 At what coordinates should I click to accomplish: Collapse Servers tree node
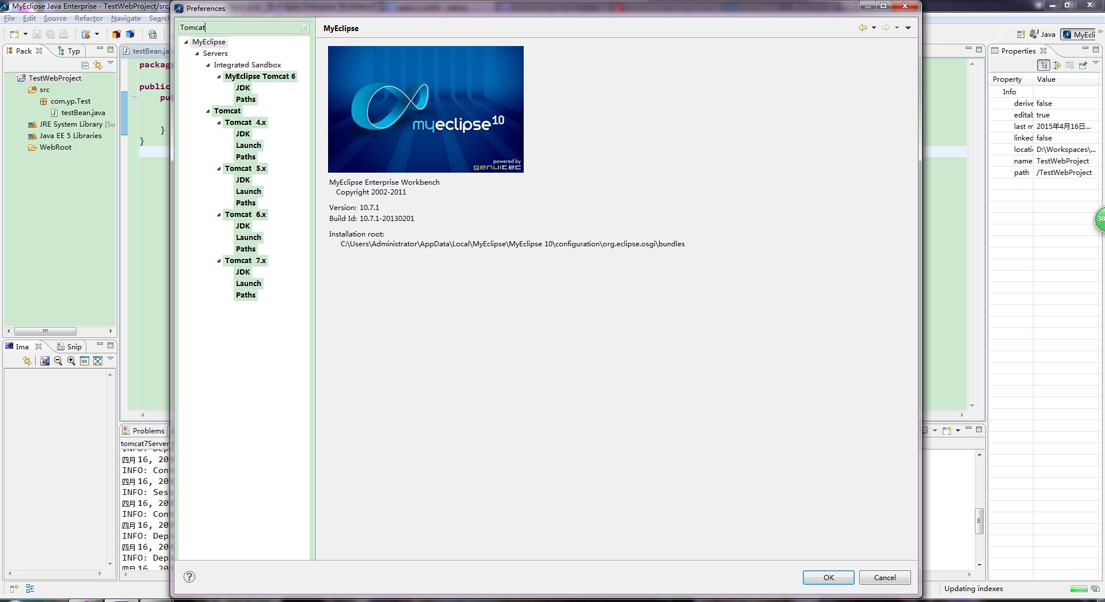[197, 54]
